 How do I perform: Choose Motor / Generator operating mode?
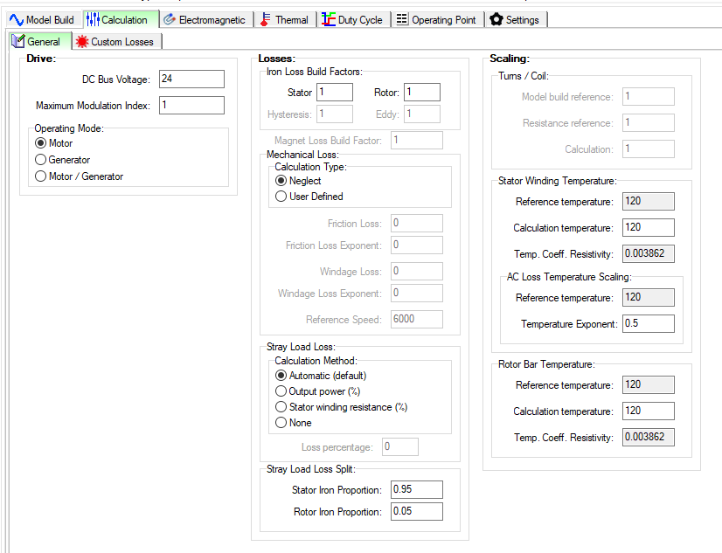pos(80,176)
